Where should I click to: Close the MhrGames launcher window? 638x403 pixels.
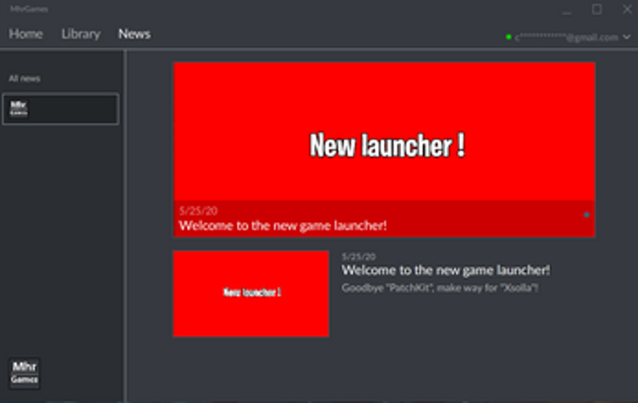click(x=626, y=9)
